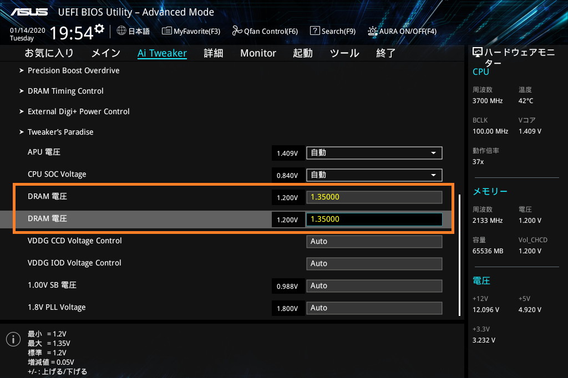Open the CPU SOC Voltage dropdown
Screen dimensions: 568x378
tap(374, 175)
